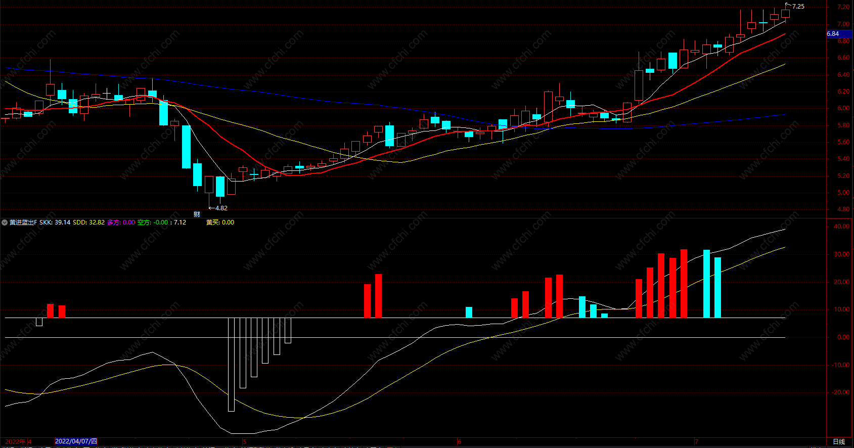Click month 5 marker on the time axis
The height and width of the screenshot is (448, 854).
coord(245,441)
